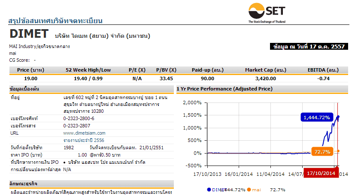
Task: Open the www.dimetsiam.com link
Action: click(x=84, y=133)
